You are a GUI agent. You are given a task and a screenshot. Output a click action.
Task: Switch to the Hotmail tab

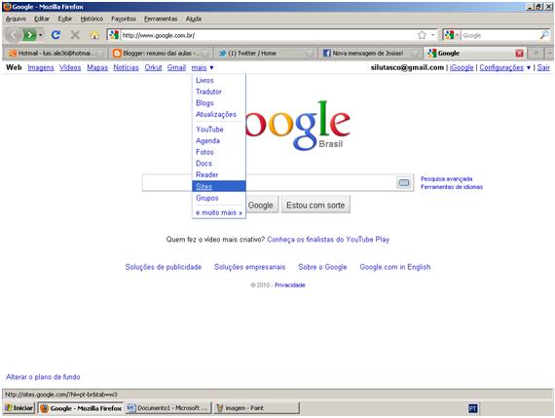point(55,54)
